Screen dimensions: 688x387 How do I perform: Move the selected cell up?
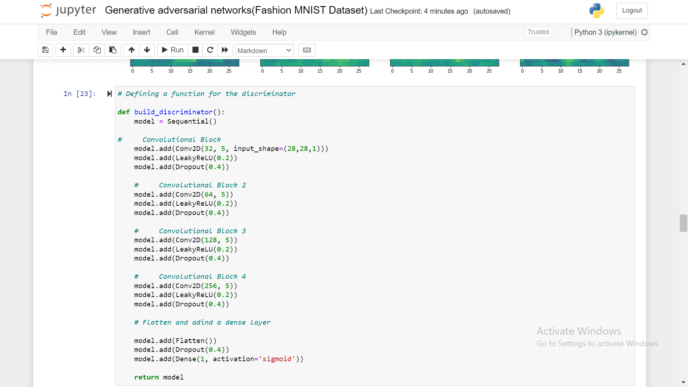pyautogui.click(x=132, y=50)
